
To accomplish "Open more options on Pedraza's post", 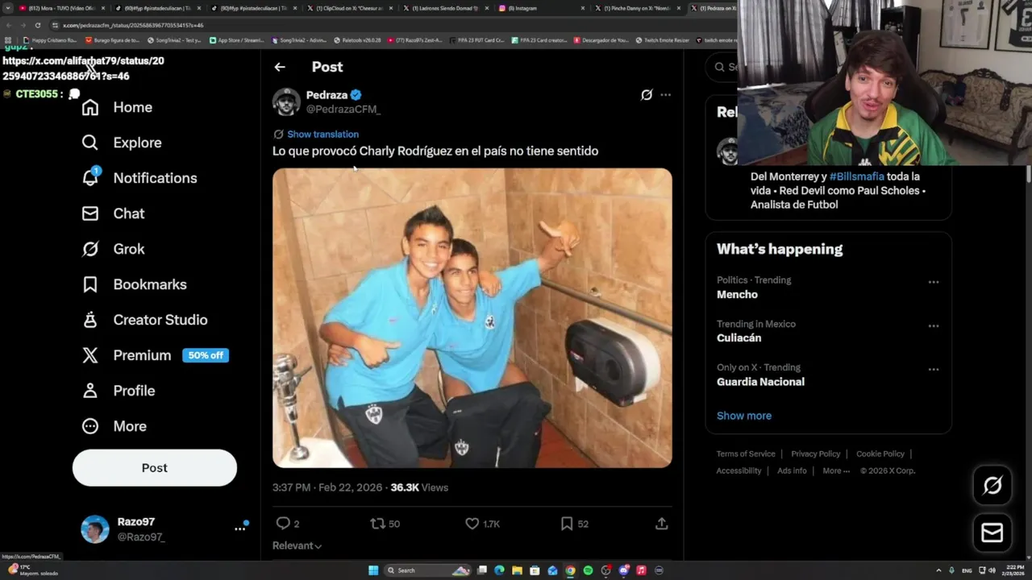I will [665, 95].
